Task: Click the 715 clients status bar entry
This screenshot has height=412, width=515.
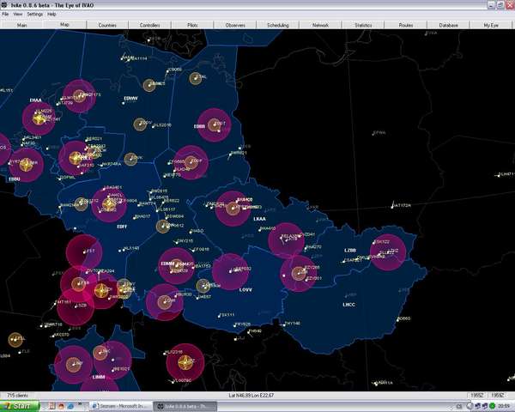Action: [17, 395]
